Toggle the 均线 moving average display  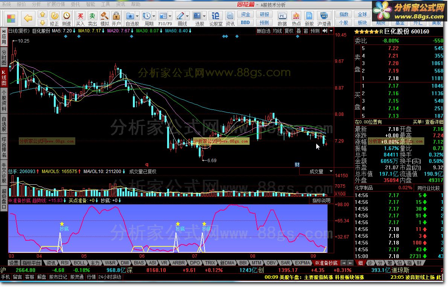277,31
